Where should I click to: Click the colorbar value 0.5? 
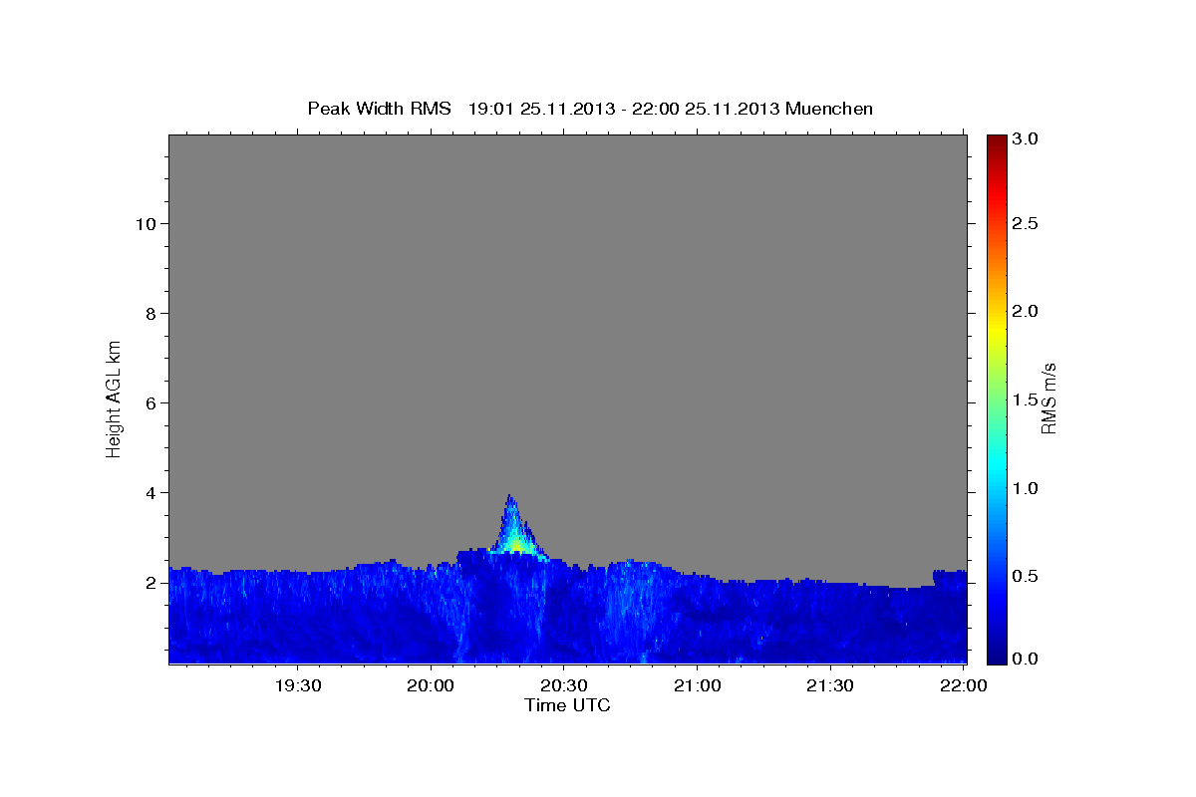click(x=1026, y=577)
